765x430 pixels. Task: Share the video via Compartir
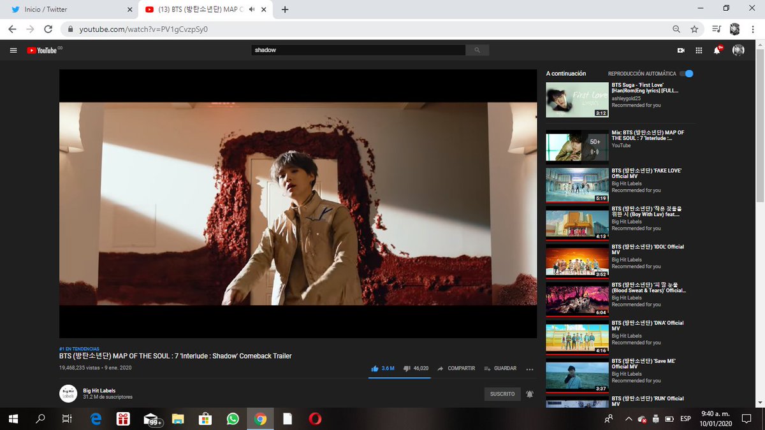tap(456, 368)
